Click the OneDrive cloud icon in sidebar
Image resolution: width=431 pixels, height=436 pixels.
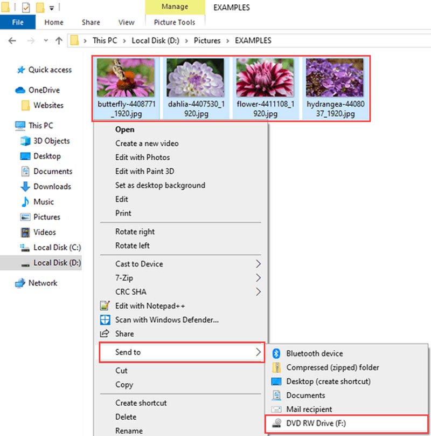[x=20, y=90]
